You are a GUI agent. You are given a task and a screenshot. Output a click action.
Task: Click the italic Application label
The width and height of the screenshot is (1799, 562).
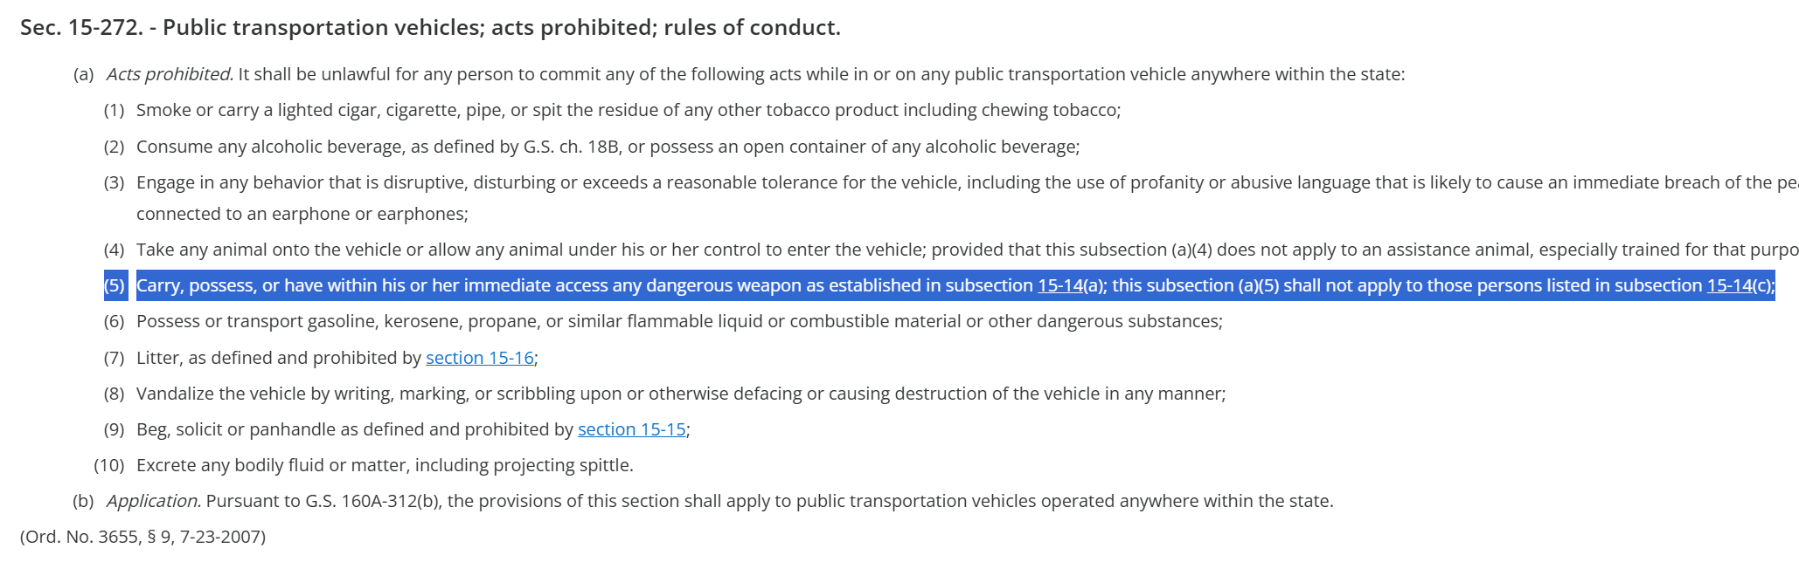coord(154,501)
